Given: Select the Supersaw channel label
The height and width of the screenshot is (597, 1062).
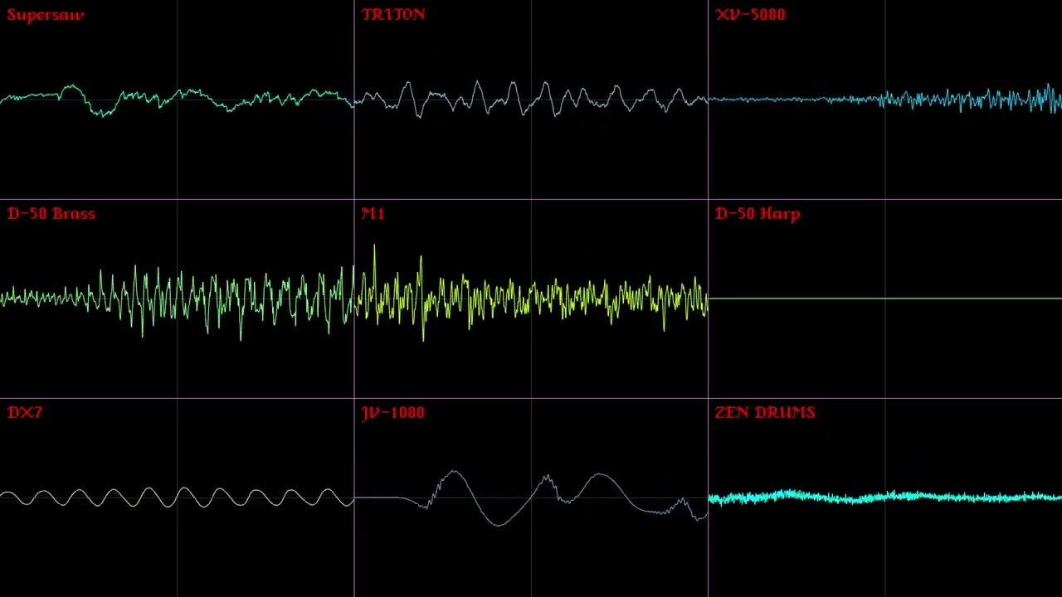Looking at the screenshot, I should tap(46, 15).
